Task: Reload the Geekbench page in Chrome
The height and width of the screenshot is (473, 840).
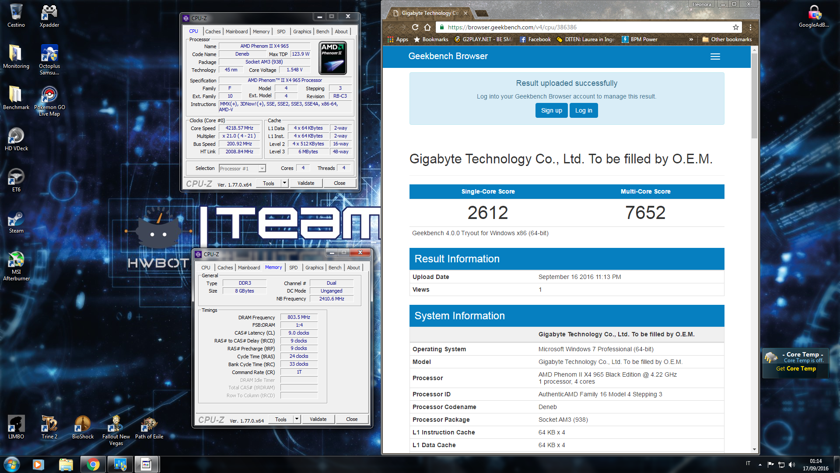Action: click(415, 27)
